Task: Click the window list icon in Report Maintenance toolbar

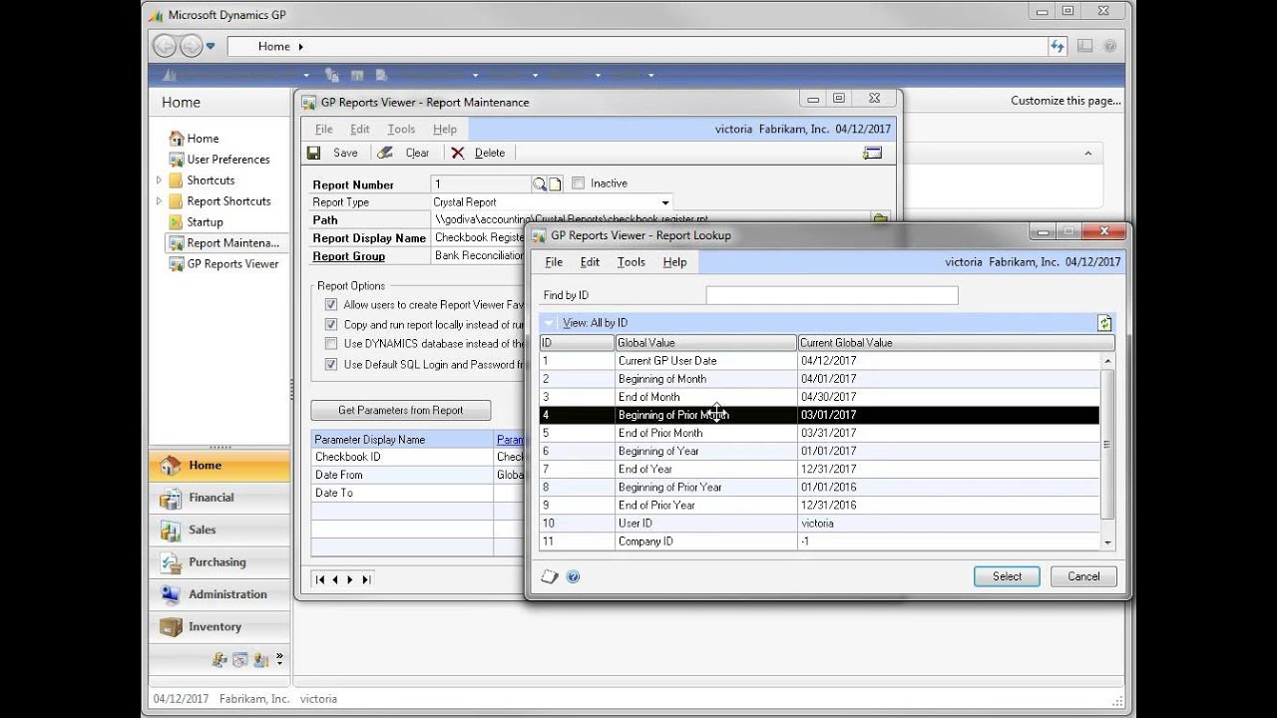Action: coord(872,153)
